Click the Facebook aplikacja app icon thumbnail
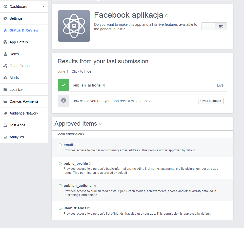244x228 pixels. (74, 26)
